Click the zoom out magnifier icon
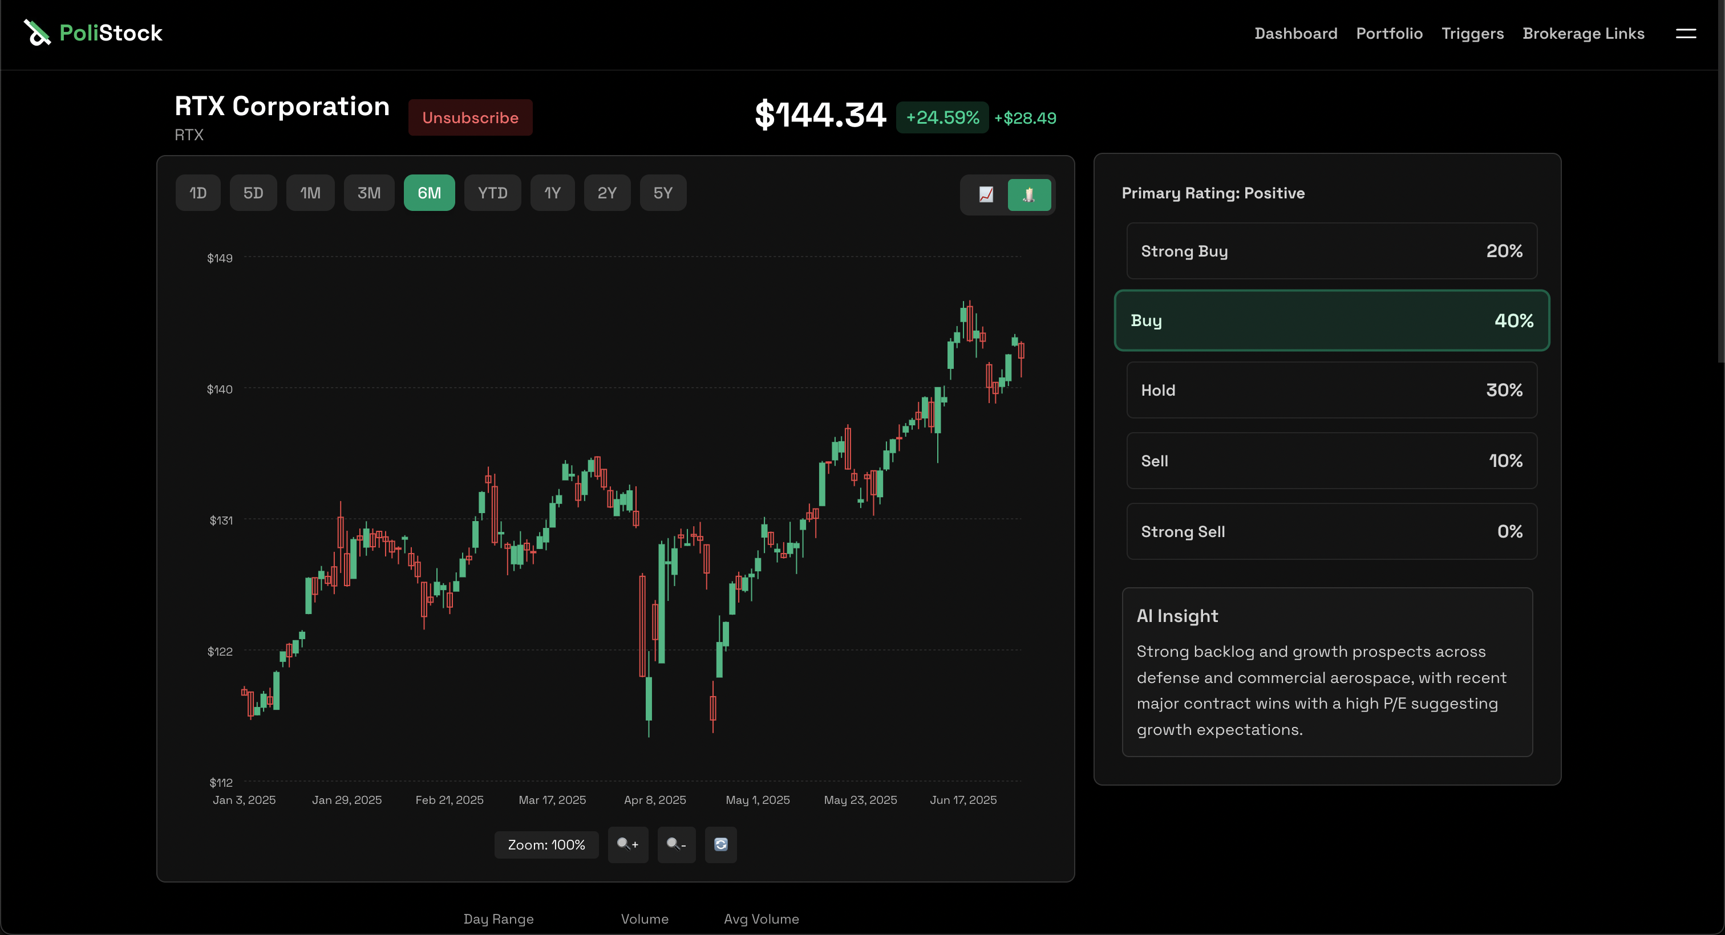 [x=677, y=845]
